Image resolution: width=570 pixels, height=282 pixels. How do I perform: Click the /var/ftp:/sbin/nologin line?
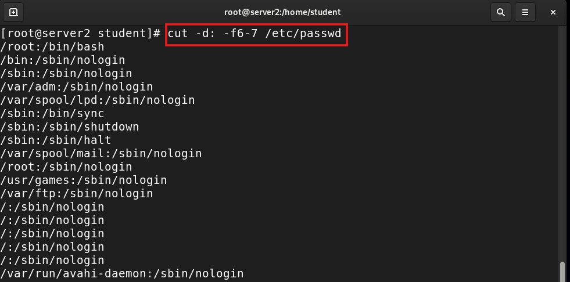click(x=77, y=193)
